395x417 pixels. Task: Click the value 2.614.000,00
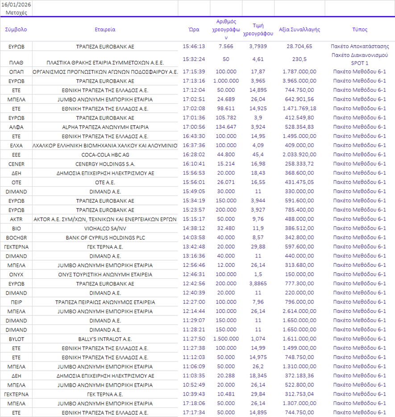pyautogui.click(x=299, y=311)
